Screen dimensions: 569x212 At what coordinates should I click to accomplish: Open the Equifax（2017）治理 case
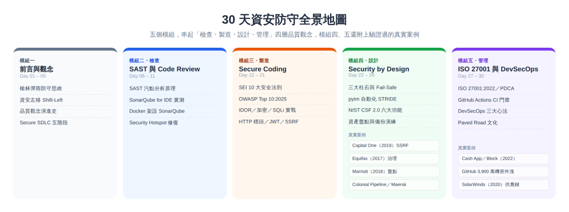click(x=394, y=159)
